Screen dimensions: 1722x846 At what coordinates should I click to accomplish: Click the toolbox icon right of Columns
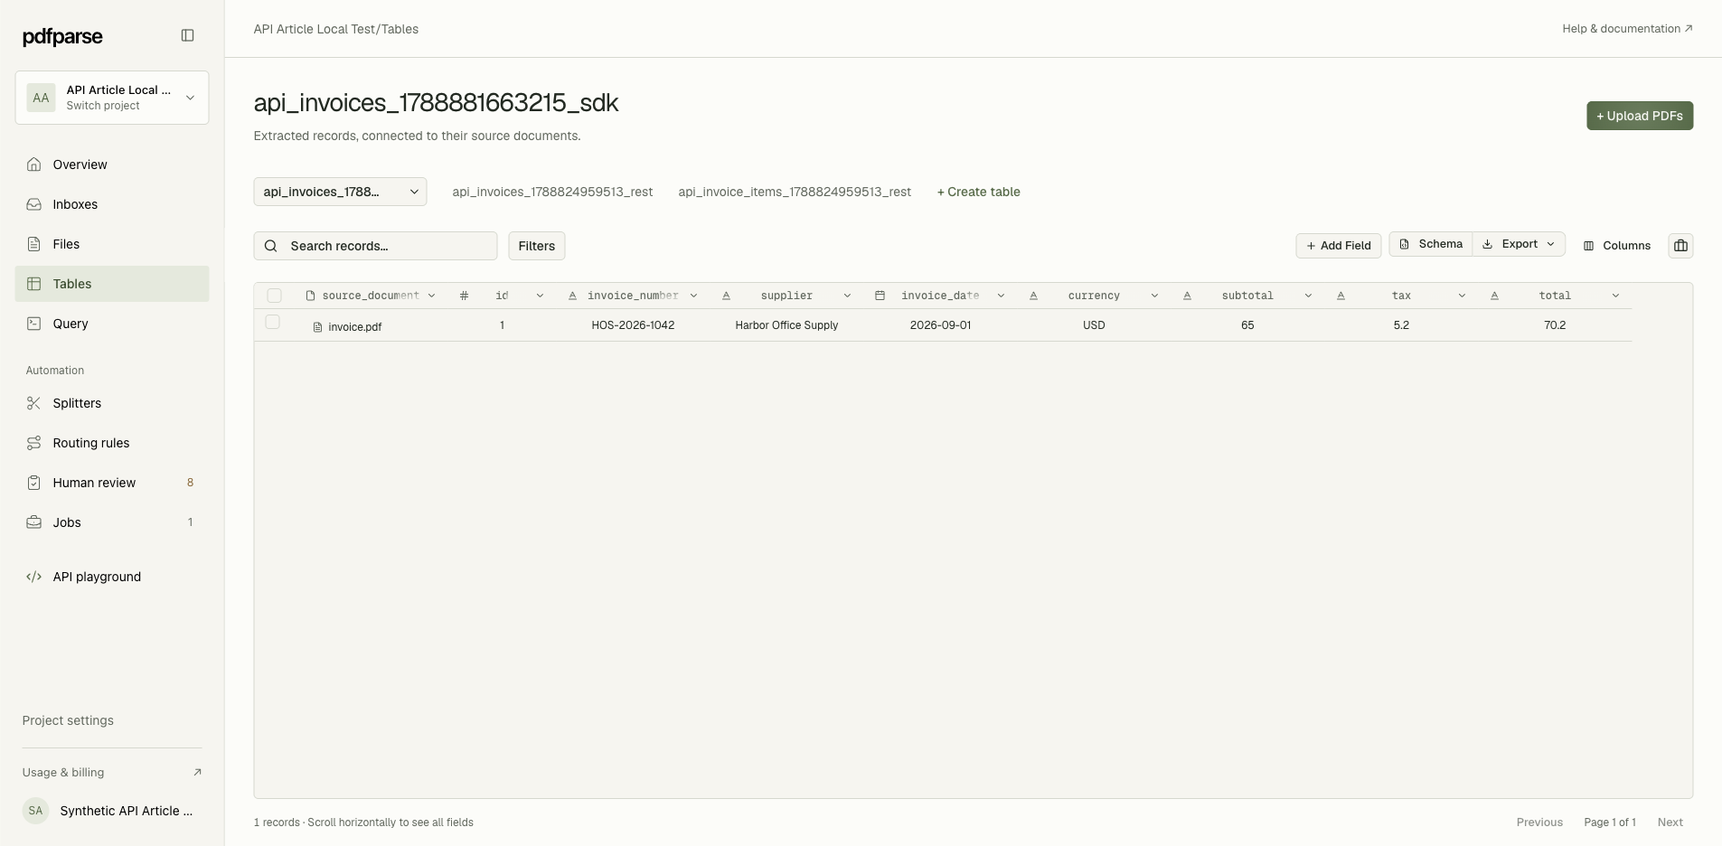1680,246
